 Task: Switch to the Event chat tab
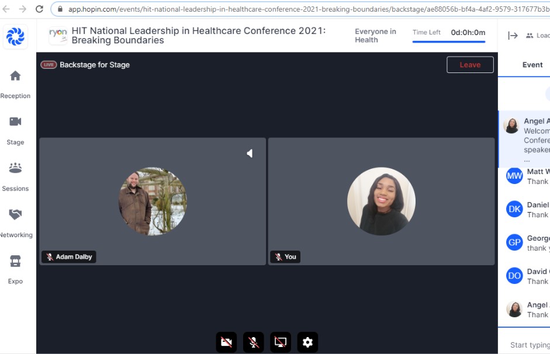pyautogui.click(x=532, y=65)
